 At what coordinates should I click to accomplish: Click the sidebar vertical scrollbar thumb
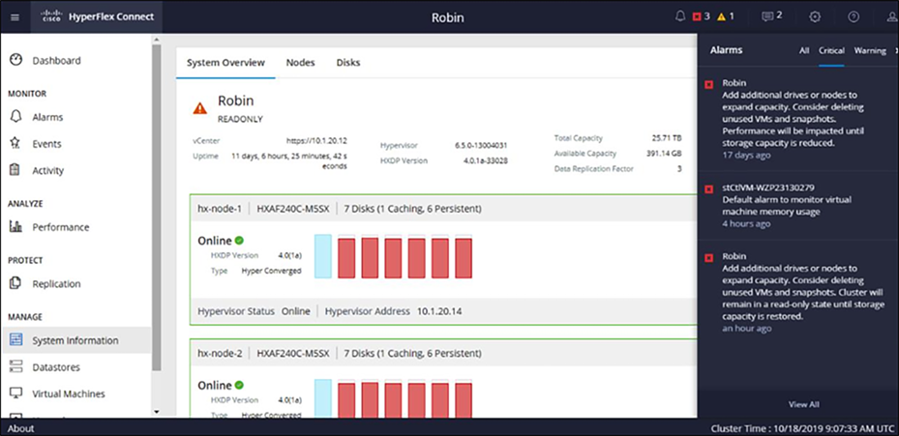tap(157, 209)
